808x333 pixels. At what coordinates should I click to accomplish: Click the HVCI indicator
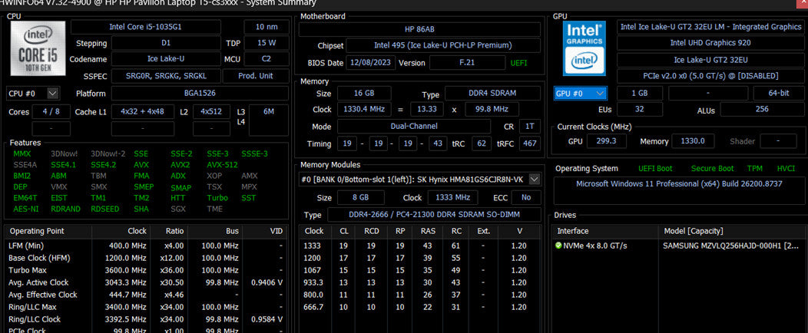(786, 169)
